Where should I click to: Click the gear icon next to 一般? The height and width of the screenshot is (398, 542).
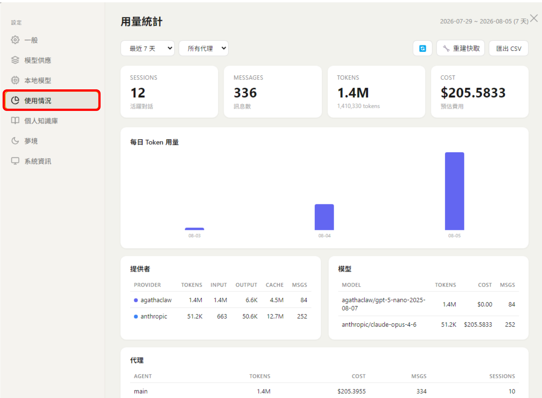(x=15, y=40)
